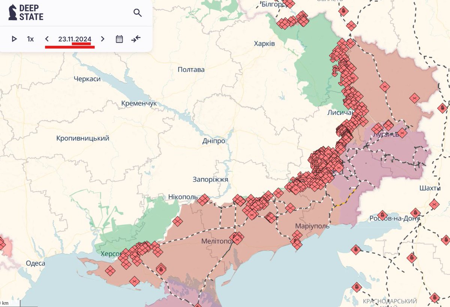Go to next date with right chevron
450x307 pixels.
[x=103, y=39]
